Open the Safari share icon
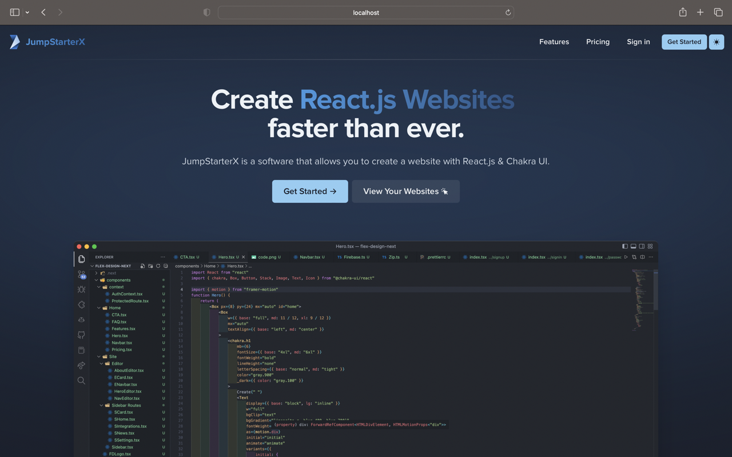Screen dimensions: 732x457 (x=683, y=12)
